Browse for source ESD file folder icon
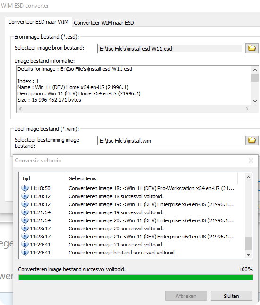260x305 pixels. click(251, 48)
